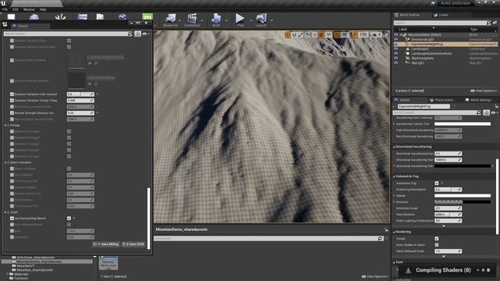Screen dimensions: 500x281
Task: Click the Launch toolbar icon
Action: click(261, 19)
